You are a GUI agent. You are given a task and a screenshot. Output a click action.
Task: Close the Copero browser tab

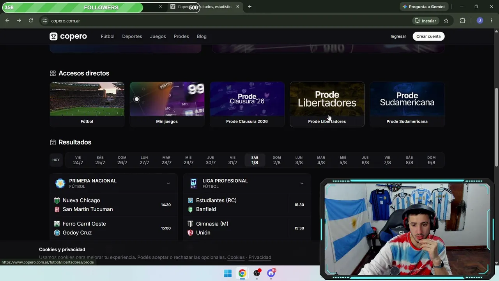[x=238, y=7]
